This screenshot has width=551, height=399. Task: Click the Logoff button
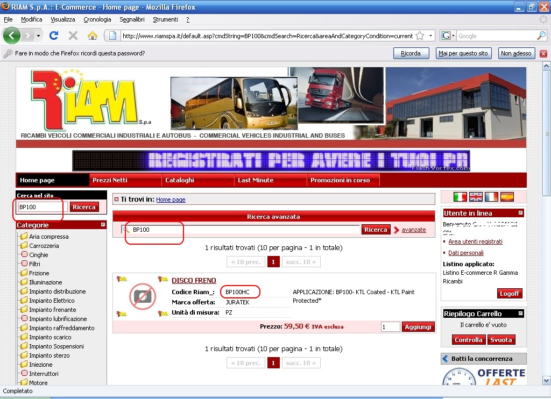click(510, 293)
